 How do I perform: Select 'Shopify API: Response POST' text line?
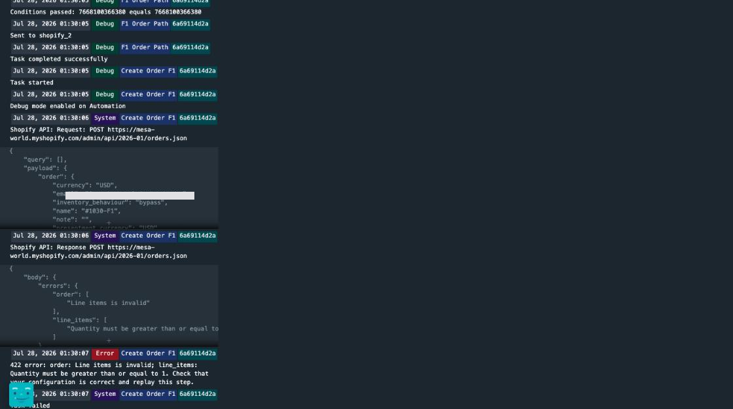[98, 252]
